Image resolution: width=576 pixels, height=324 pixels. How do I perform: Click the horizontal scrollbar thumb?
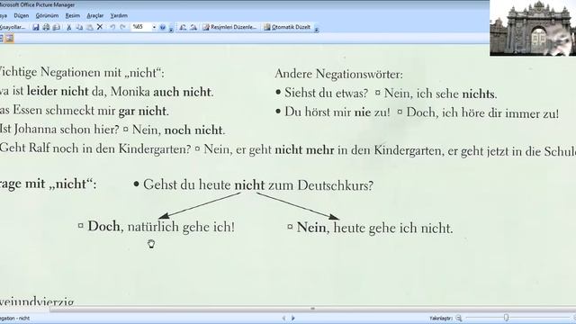[x=312, y=309]
